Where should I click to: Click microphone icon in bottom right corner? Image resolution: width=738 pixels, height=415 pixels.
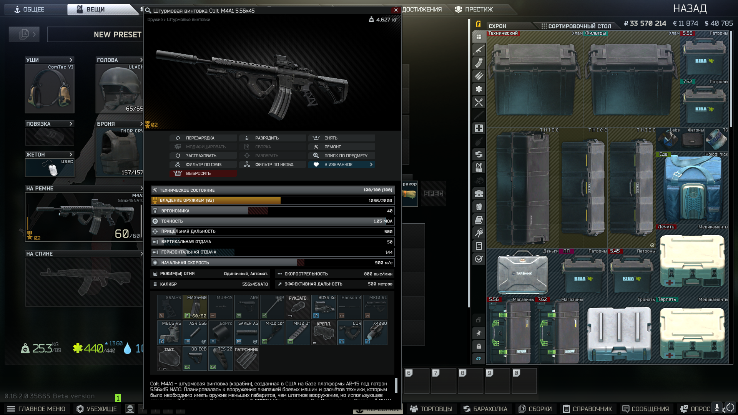(717, 408)
